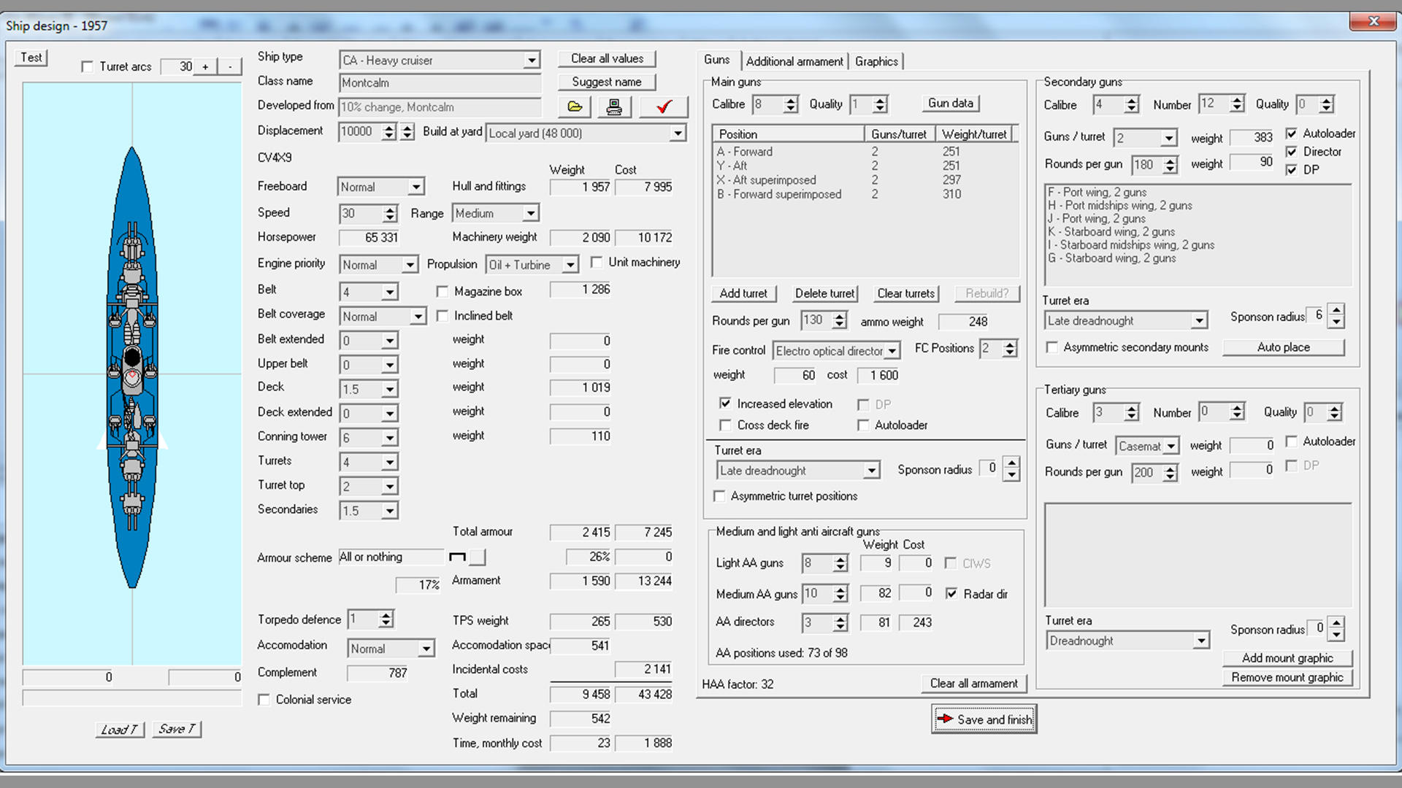Expand the Fire control dropdown

click(892, 352)
